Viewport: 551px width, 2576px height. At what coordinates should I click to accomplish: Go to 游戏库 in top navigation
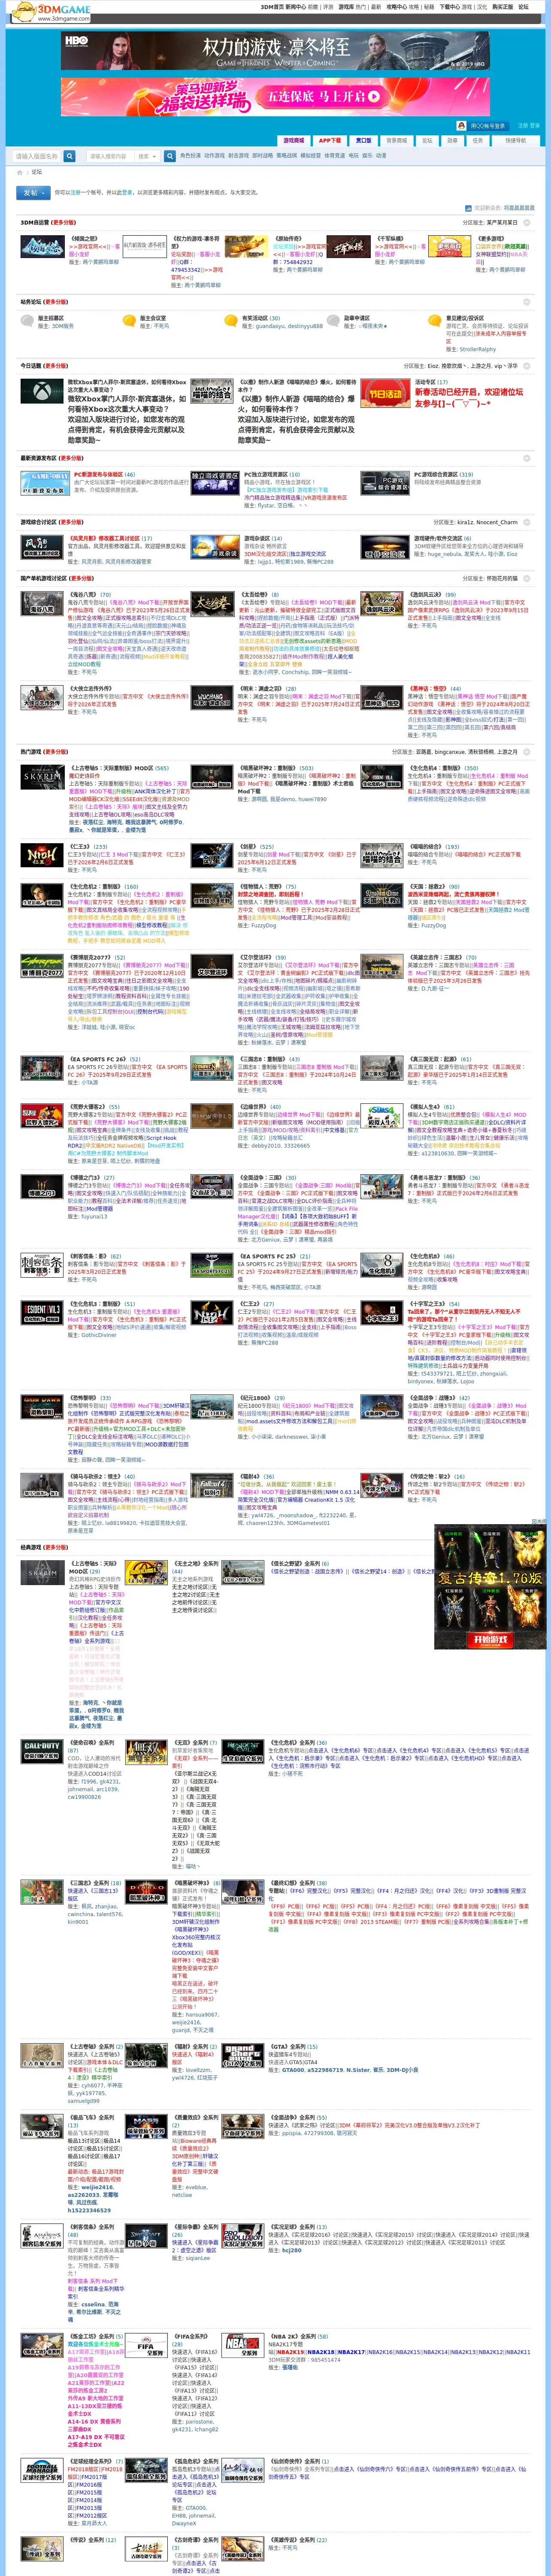point(346,7)
